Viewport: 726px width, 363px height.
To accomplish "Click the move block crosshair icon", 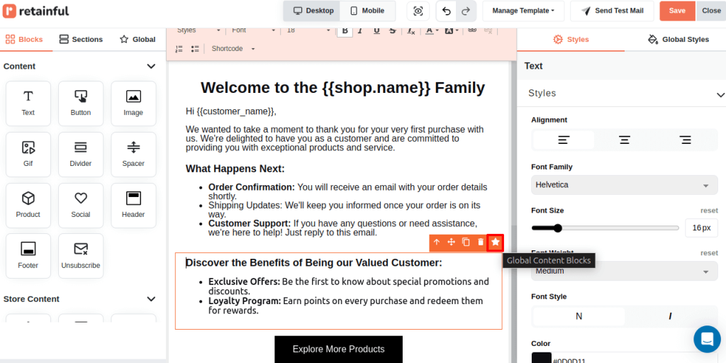I will (451, 242).
